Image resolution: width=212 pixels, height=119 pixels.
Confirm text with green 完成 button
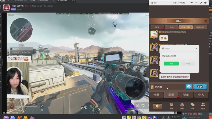(x=171, y=63)
